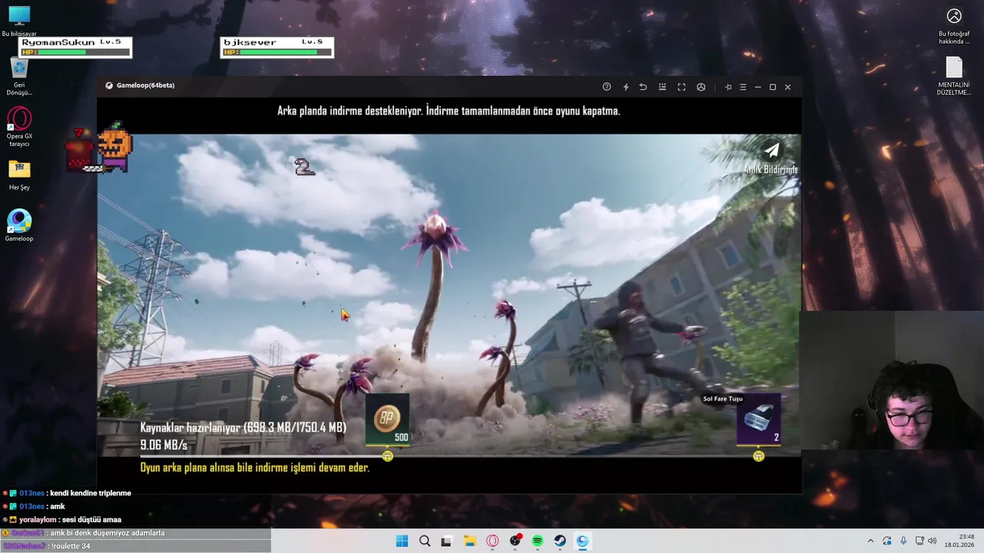Expand hidden system tray icons chevron

870,541
